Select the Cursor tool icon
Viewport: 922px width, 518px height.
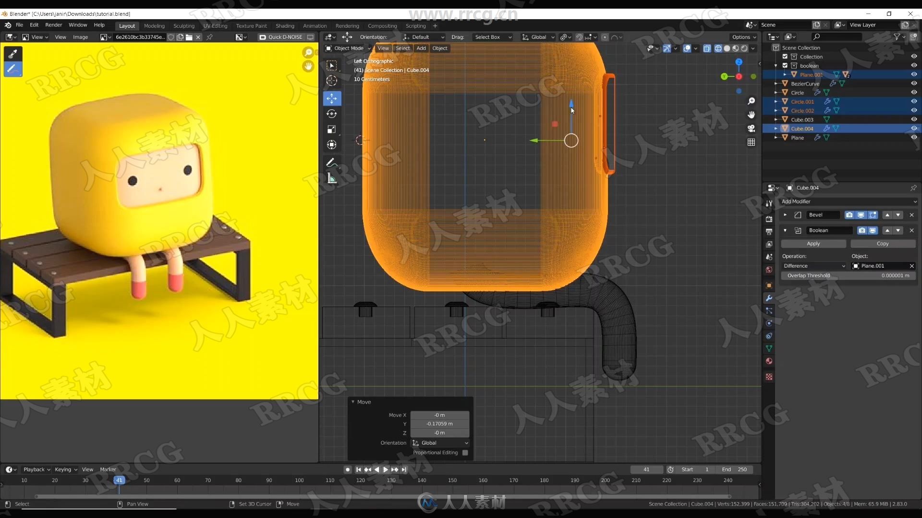coord(332,81)
